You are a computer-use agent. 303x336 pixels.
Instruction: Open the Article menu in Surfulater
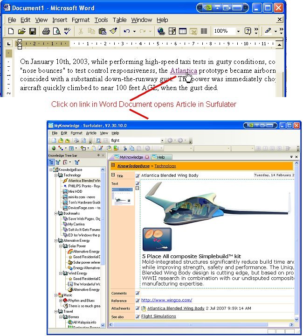91,133
